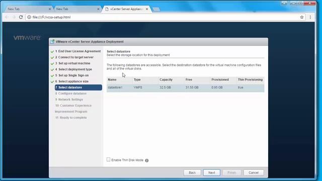Click the 32.5 GB capacity cell

click(165, 87)
